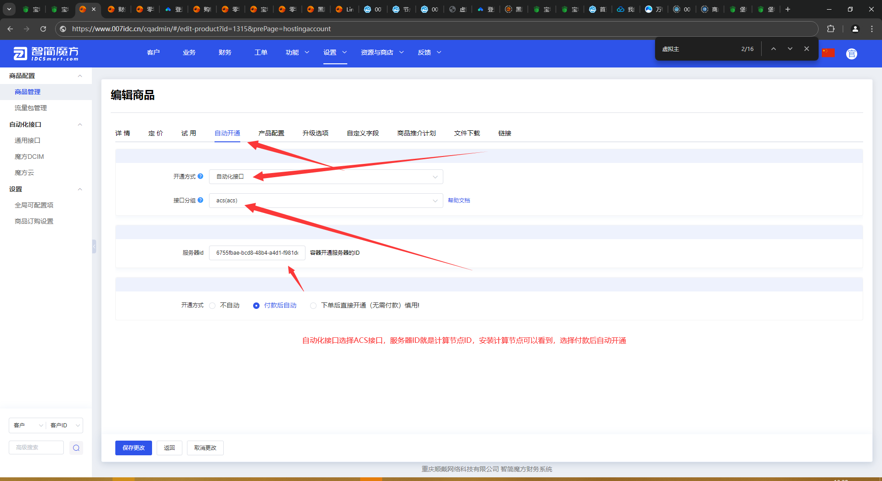Click the search magnifier button in sidebar
882x481 pixels.
pos(76,448)
